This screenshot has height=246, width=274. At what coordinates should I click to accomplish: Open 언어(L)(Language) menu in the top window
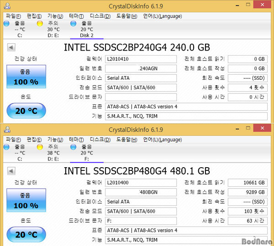pos(163,16)
